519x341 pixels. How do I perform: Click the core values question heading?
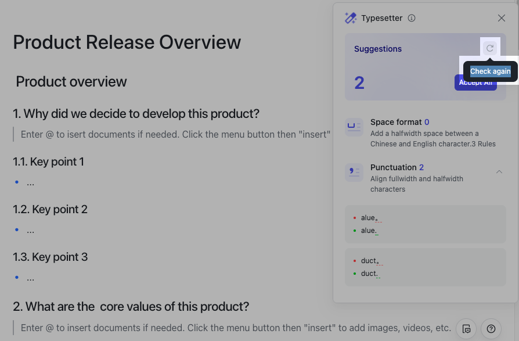(131, 306)
